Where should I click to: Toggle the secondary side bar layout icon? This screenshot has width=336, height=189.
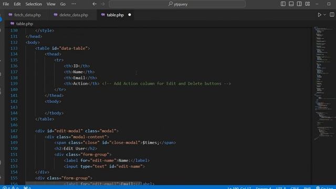(x=299, y=4)
